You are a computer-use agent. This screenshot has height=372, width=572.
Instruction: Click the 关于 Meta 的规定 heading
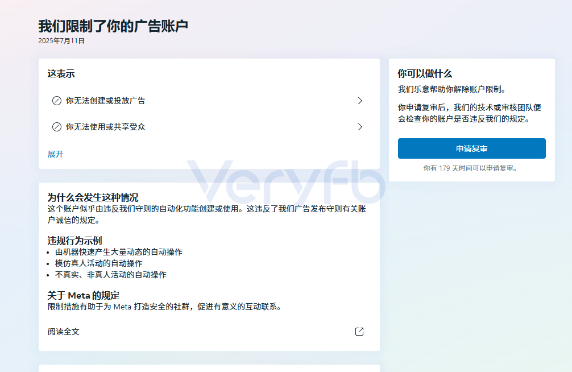(x=84, y=295)
